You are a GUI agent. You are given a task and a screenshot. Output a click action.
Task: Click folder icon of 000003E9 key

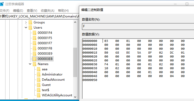coord(35,54)
